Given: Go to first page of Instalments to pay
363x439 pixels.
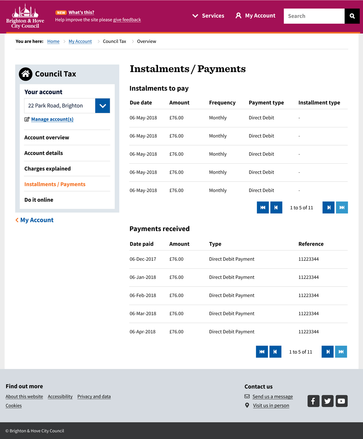Looking at the screenshot, I should coord(263,208).
